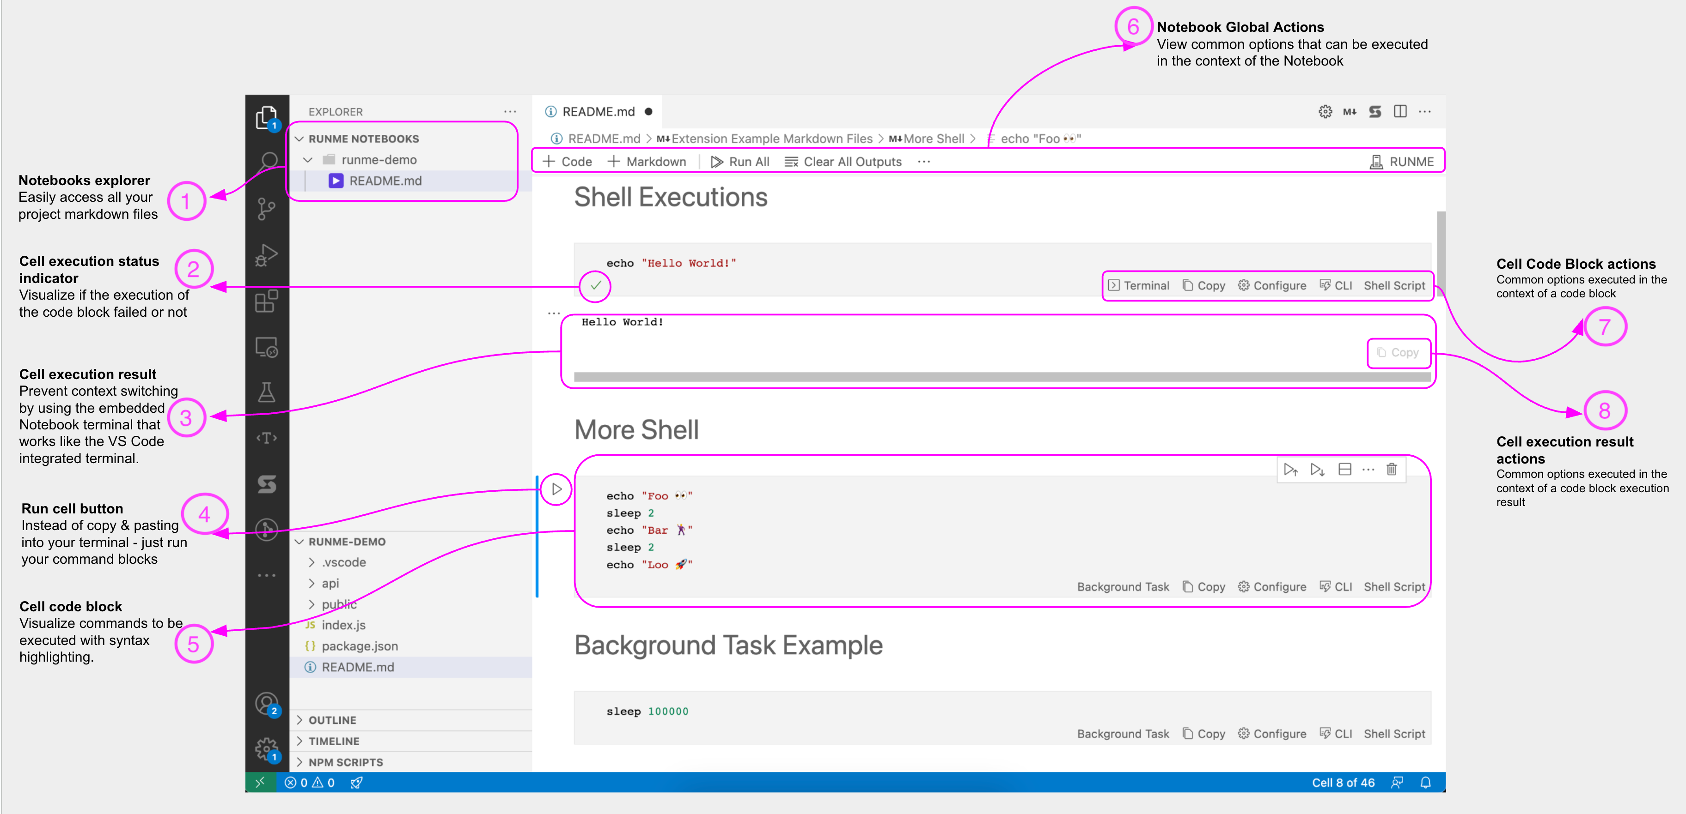Collapse the runme-demo folder in Runme Notebooks
Image resolution: width=1686 pixels, height=814 pixels.
(x=308, y=160)
